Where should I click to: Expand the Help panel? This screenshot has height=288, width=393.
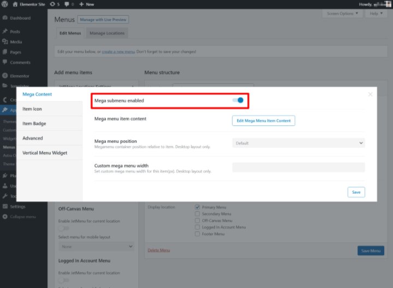pos(376,13)
